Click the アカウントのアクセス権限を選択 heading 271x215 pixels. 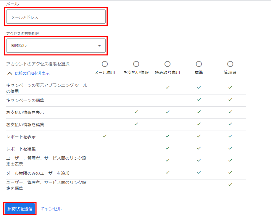(38, 64)
